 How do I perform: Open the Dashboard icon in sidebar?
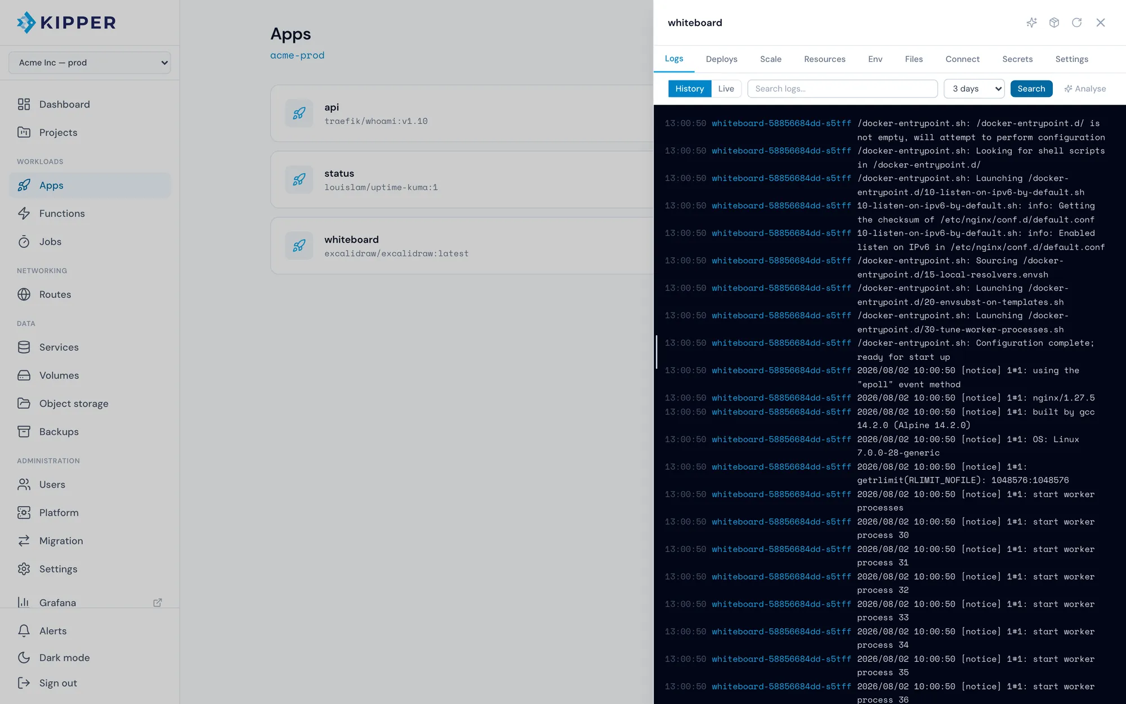pos(24,104)
